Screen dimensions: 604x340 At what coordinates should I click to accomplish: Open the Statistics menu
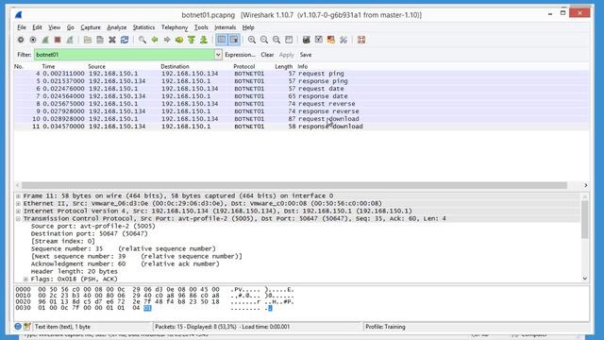143,27
